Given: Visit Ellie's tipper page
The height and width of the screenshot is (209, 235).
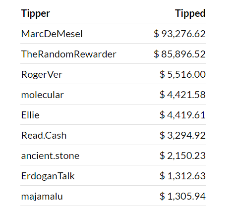Looking at the screenshot, I should (30, 115).
